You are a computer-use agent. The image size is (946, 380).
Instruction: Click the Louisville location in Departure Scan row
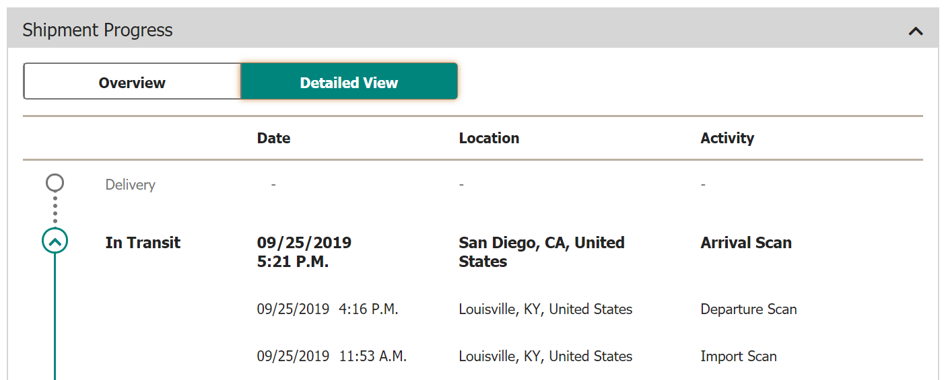pos(545,309)
